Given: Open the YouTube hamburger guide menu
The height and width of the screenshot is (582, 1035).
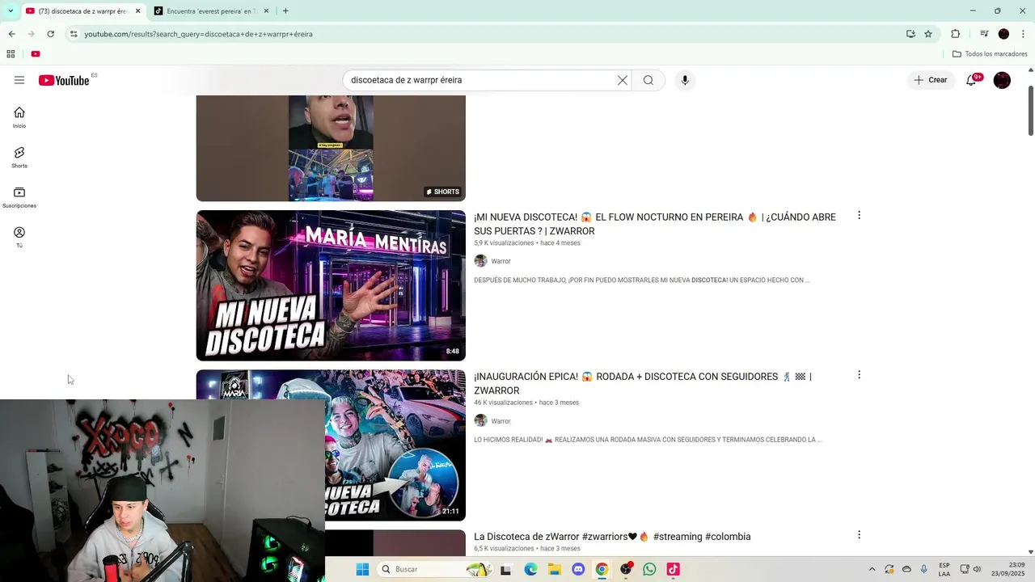Looking at the screenshot, I should coord(19,80).
